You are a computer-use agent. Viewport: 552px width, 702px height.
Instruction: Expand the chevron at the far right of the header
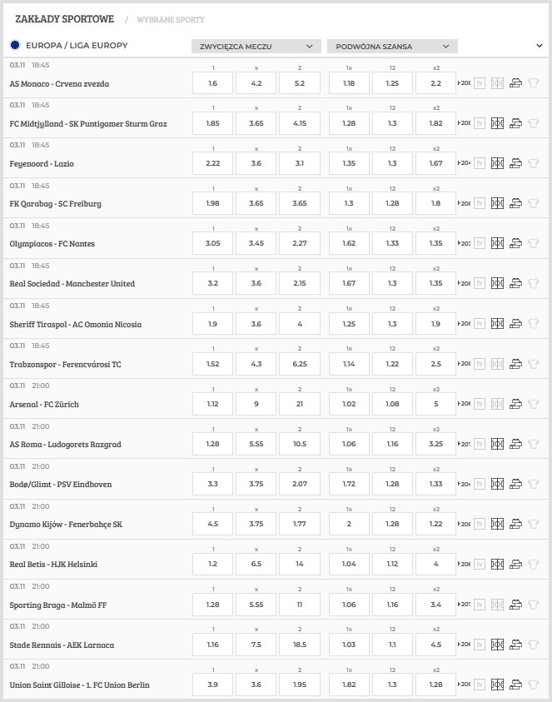click(537, 46)
